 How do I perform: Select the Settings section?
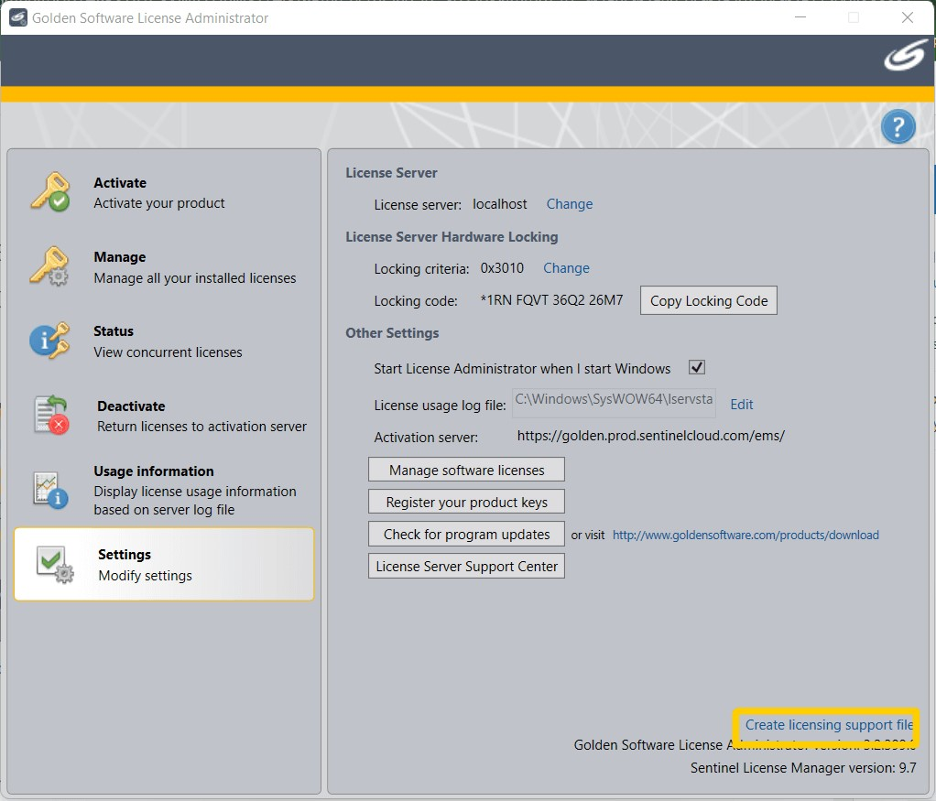click(x=164, y=564)
